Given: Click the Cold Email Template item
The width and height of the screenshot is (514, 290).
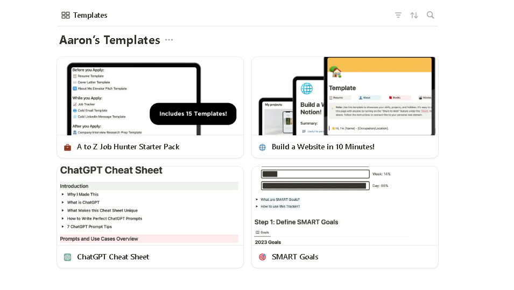Looking at the screenshot, I should click(90, 111).
